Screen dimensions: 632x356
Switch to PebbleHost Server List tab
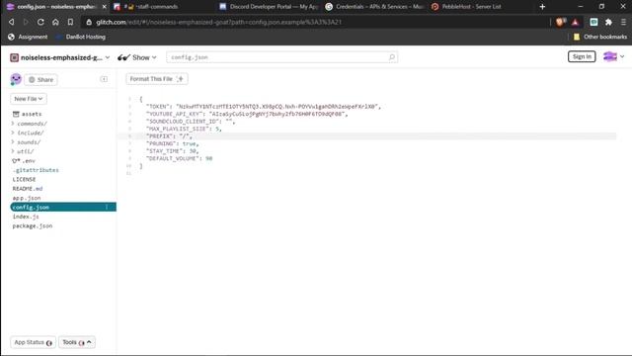[x=471, y=7]
